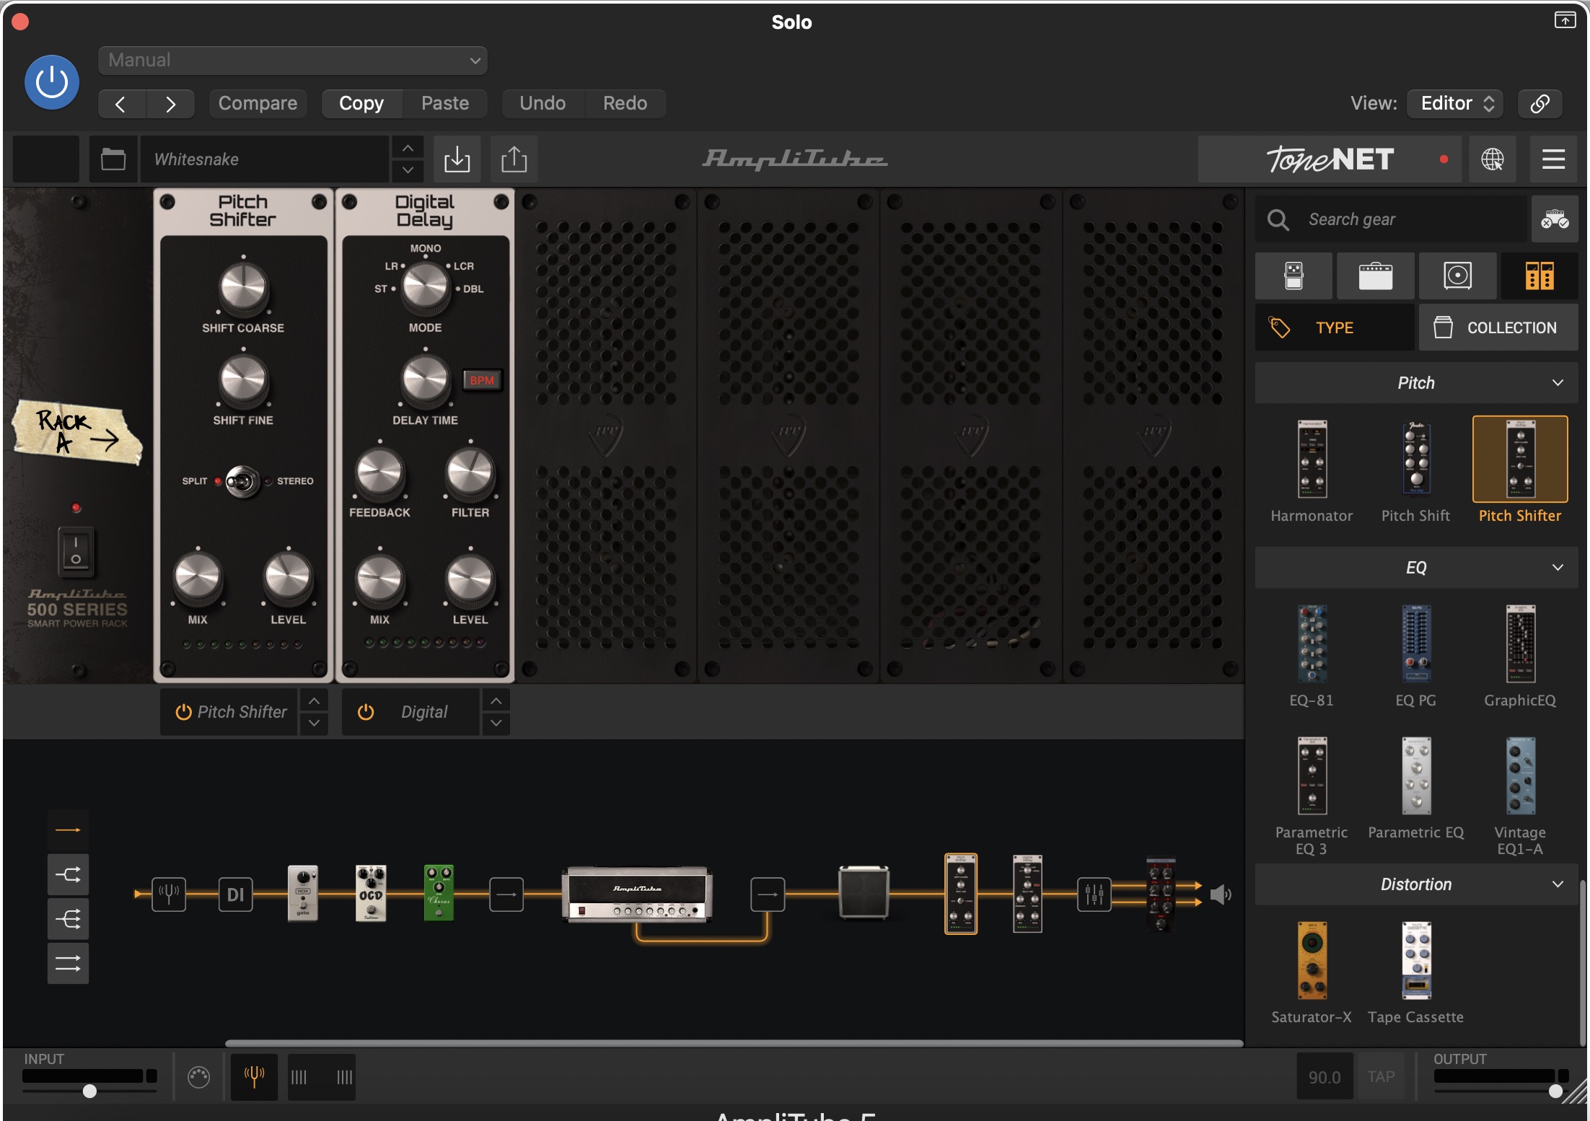The image size is (1590, 1121).
Task: Step preset up next to Whitesnake
Action: click(408, 148)
